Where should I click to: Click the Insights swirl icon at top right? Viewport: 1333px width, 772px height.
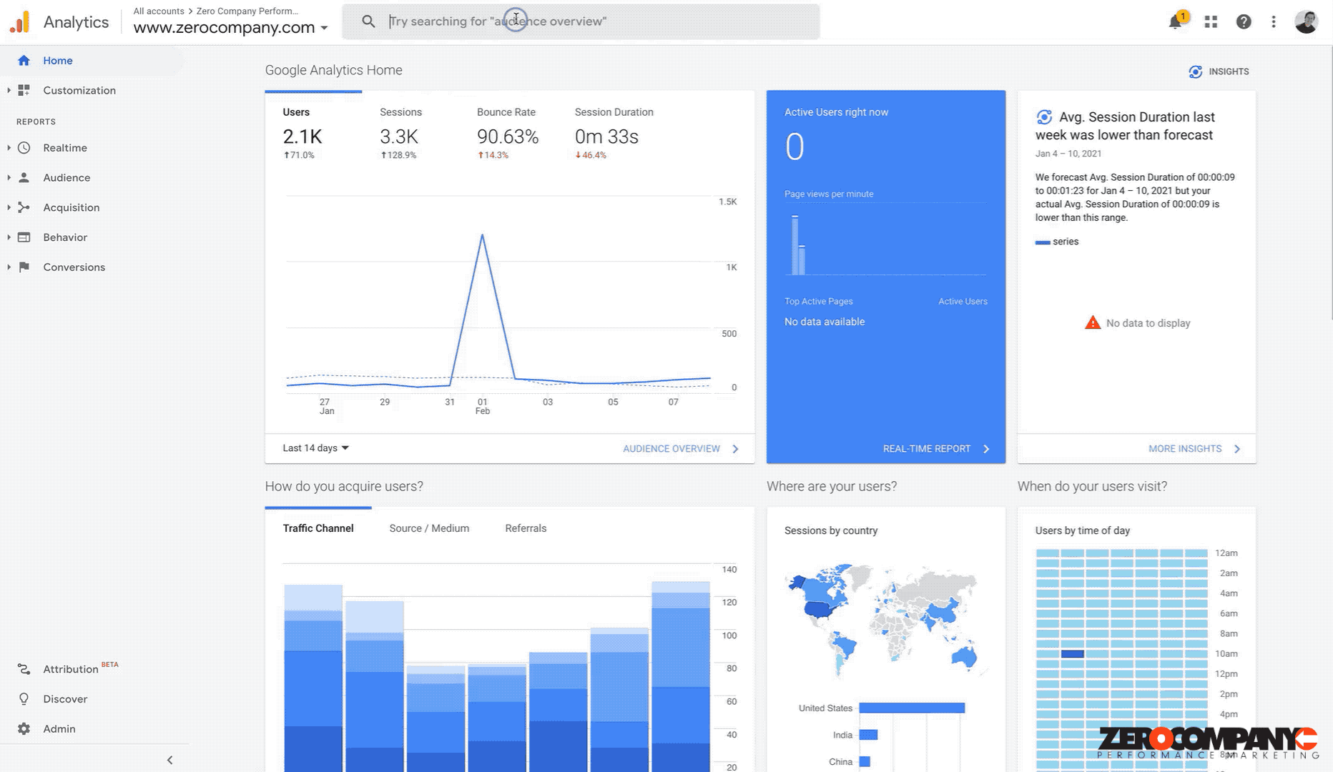click(x=1195, y=71)
